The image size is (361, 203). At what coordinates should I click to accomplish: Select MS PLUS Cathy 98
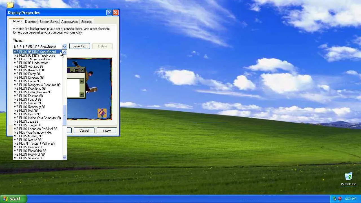(x=38, y=74)
